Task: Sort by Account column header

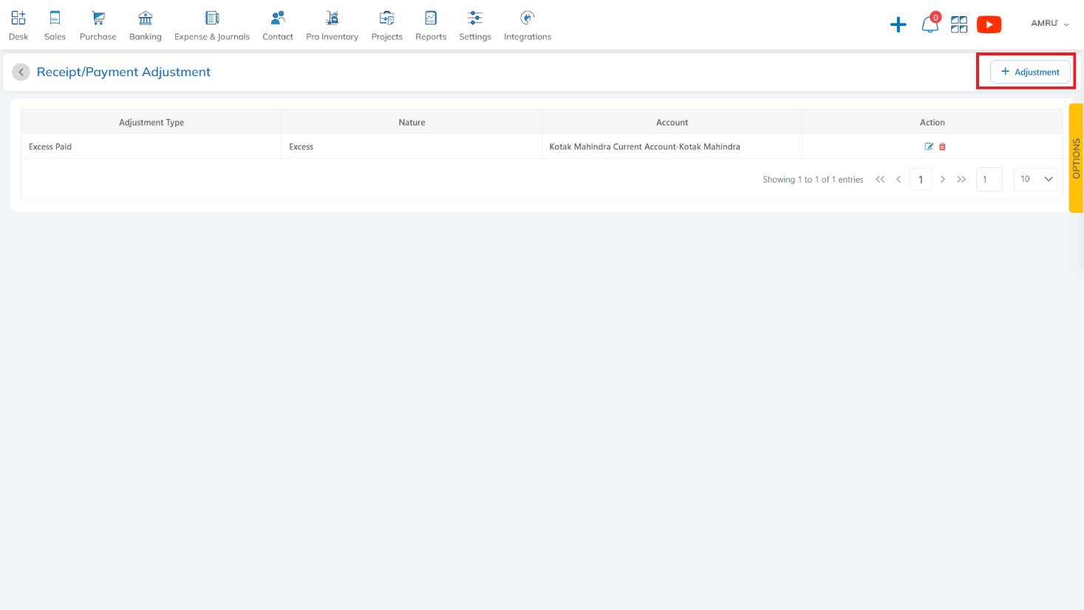Action: [x=672, y=122]
